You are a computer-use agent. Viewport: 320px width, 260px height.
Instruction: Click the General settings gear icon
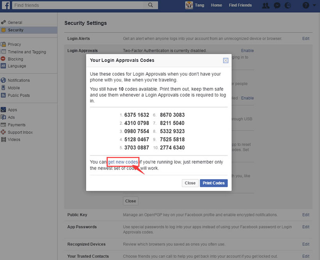[3, 22]
